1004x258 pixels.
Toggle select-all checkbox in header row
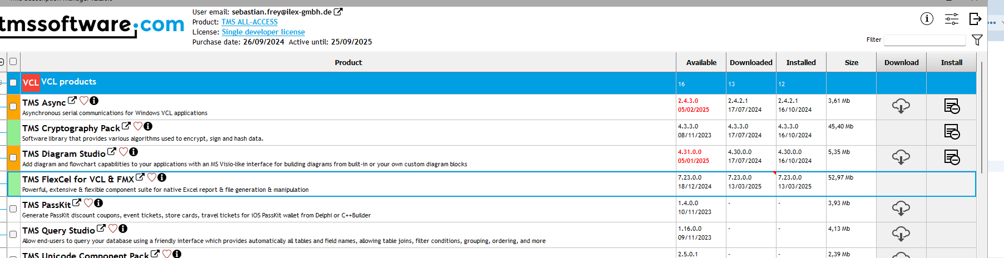click(x=13, y=62)
